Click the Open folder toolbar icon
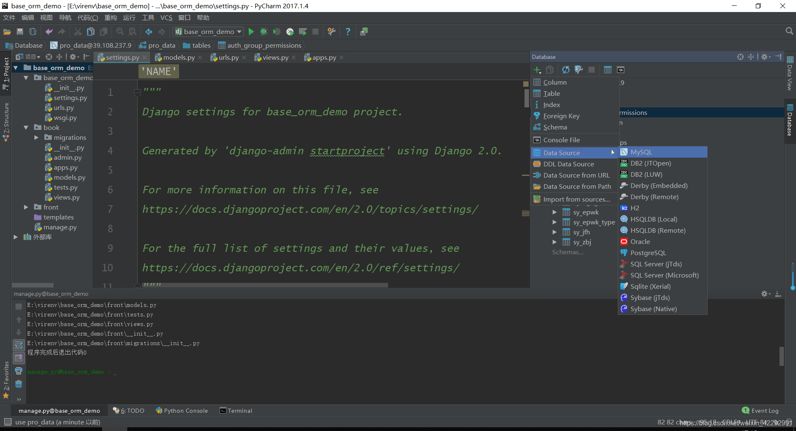 7,32
